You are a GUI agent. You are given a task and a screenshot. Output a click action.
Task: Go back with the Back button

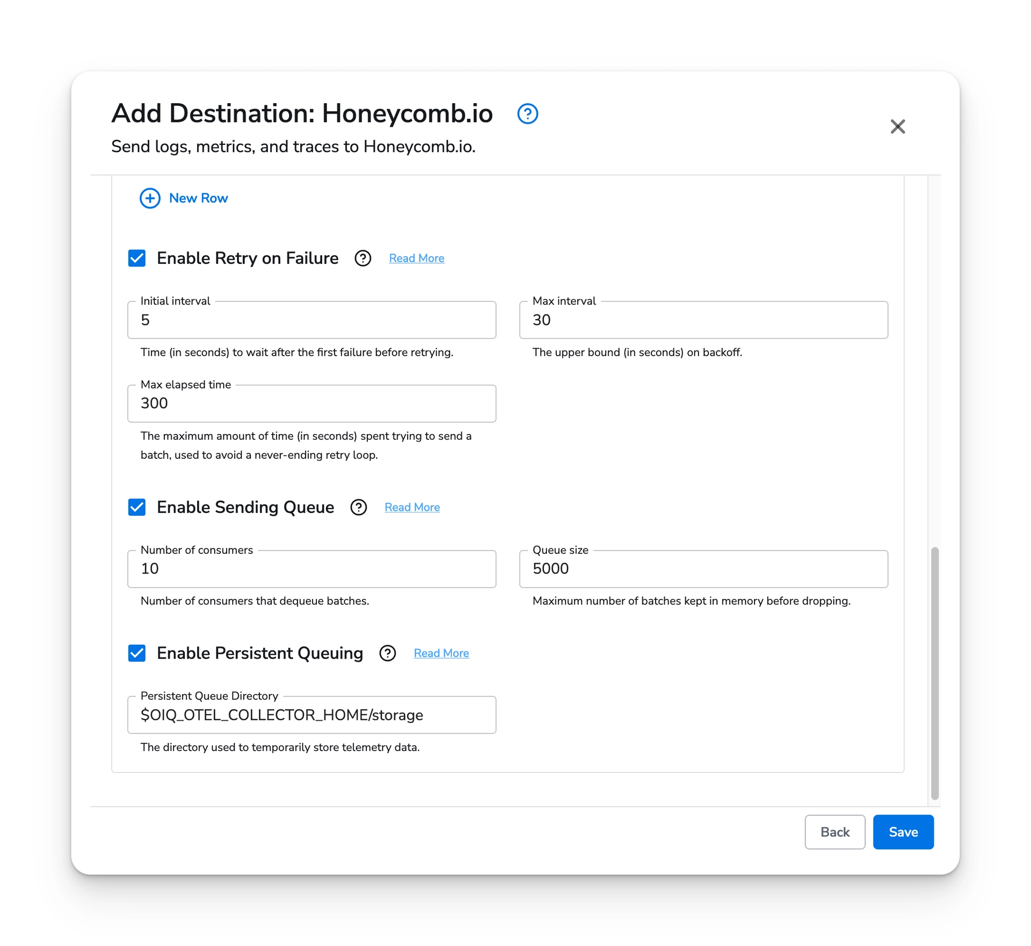pos(834,832)
